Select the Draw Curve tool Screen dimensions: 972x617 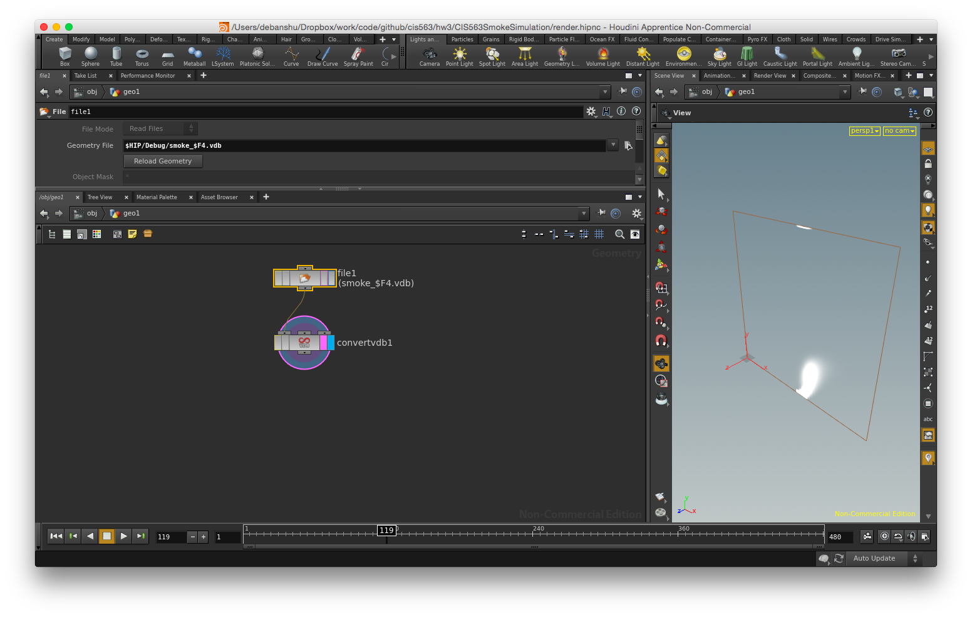tap(323, 56)
